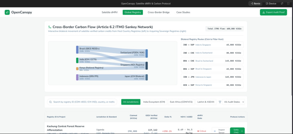This screenshot has width=293, height=134.
Task: Open the Satellite dMRV tab
Action: (110, 12)
